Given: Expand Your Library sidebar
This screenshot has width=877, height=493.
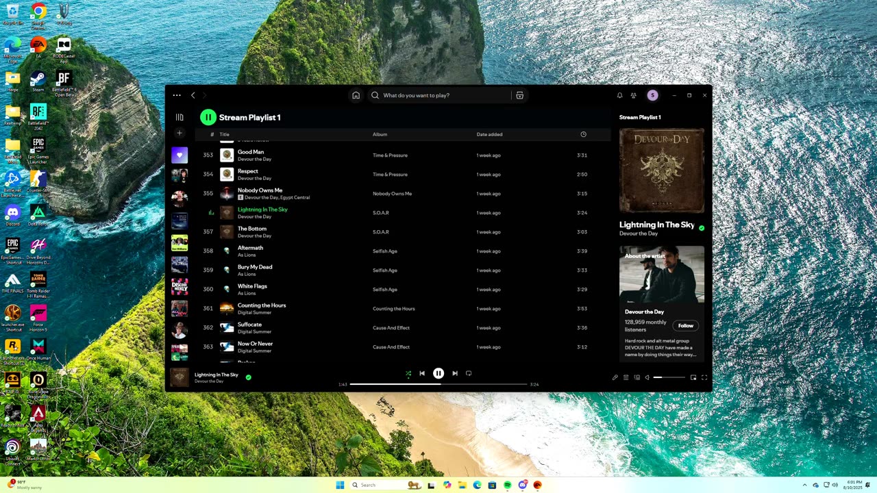Looking at the screenshot, I should pos(180,117).
